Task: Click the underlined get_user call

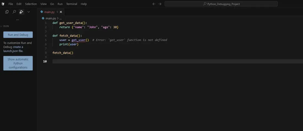Action: tap(79, 40)
